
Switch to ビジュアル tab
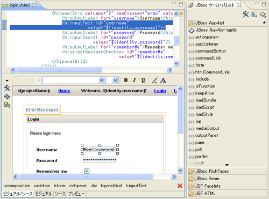[x=44, y=194]
